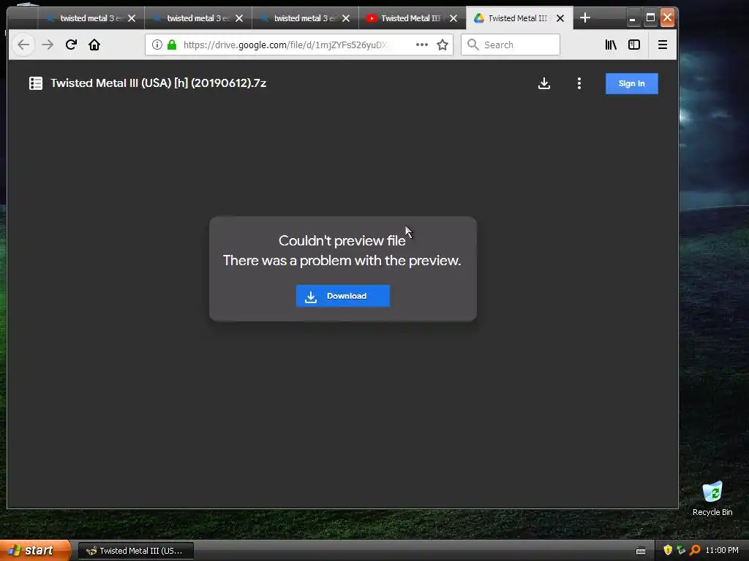This screenshot has width=749, height=561.
Task: Click into the Search box
Action: click(x=510, y=45)
